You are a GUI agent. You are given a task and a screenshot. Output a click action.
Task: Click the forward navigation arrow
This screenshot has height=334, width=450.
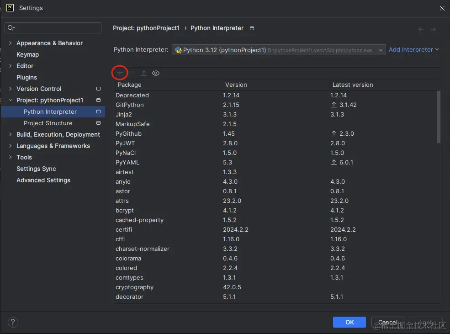pyautogui.click(x=433, y=29)
